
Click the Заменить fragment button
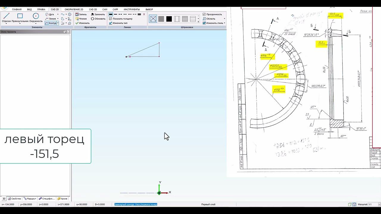(98, 14)
